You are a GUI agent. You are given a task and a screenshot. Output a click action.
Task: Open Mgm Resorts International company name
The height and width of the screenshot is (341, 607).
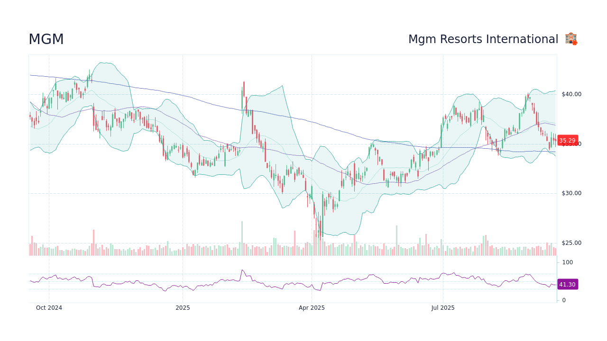[483, 39]
